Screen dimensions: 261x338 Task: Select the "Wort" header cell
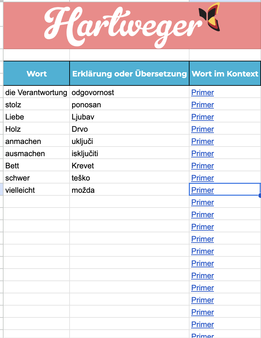(37, 74)
